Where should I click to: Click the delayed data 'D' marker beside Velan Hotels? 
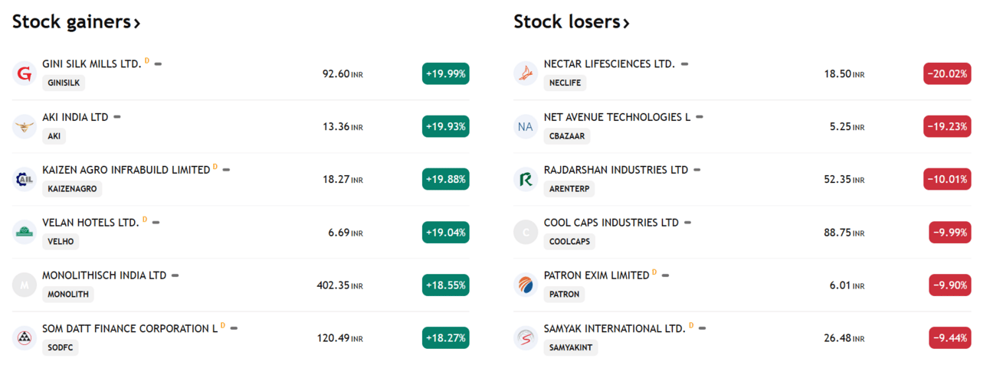(145, 219)
